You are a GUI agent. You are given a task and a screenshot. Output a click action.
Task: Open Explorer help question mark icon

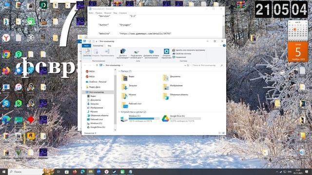pyautogui.click(x=224, y=46)
